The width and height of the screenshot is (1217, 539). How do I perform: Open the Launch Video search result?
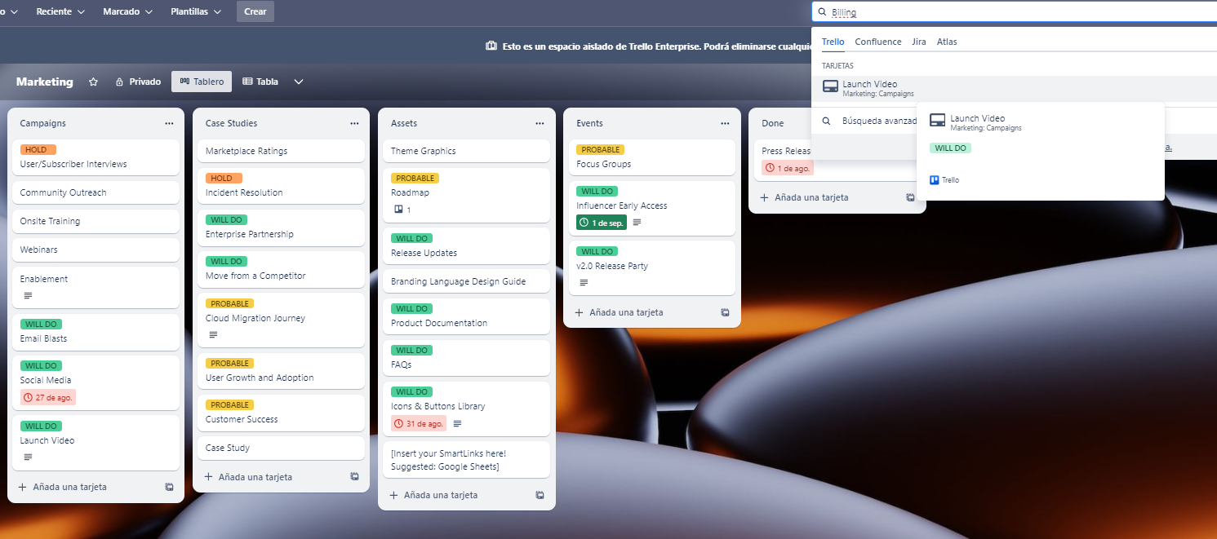tap(1015, 88)
